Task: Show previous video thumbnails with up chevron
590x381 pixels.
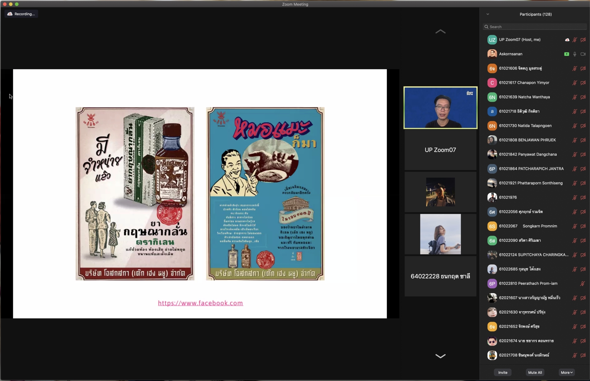Action: click(x=440, y=31)
